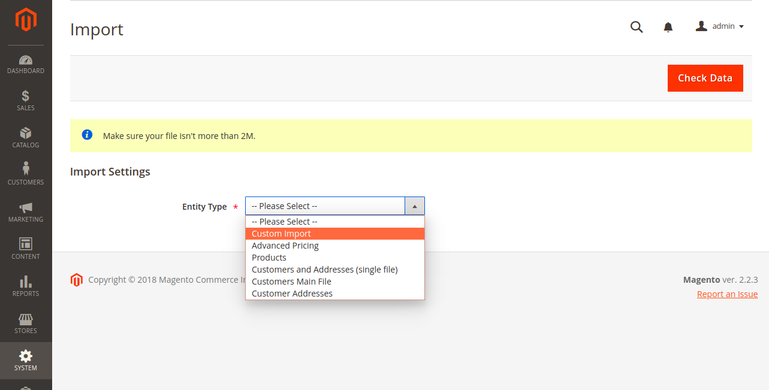Open the Marketing megaphone icon menu

26,212
